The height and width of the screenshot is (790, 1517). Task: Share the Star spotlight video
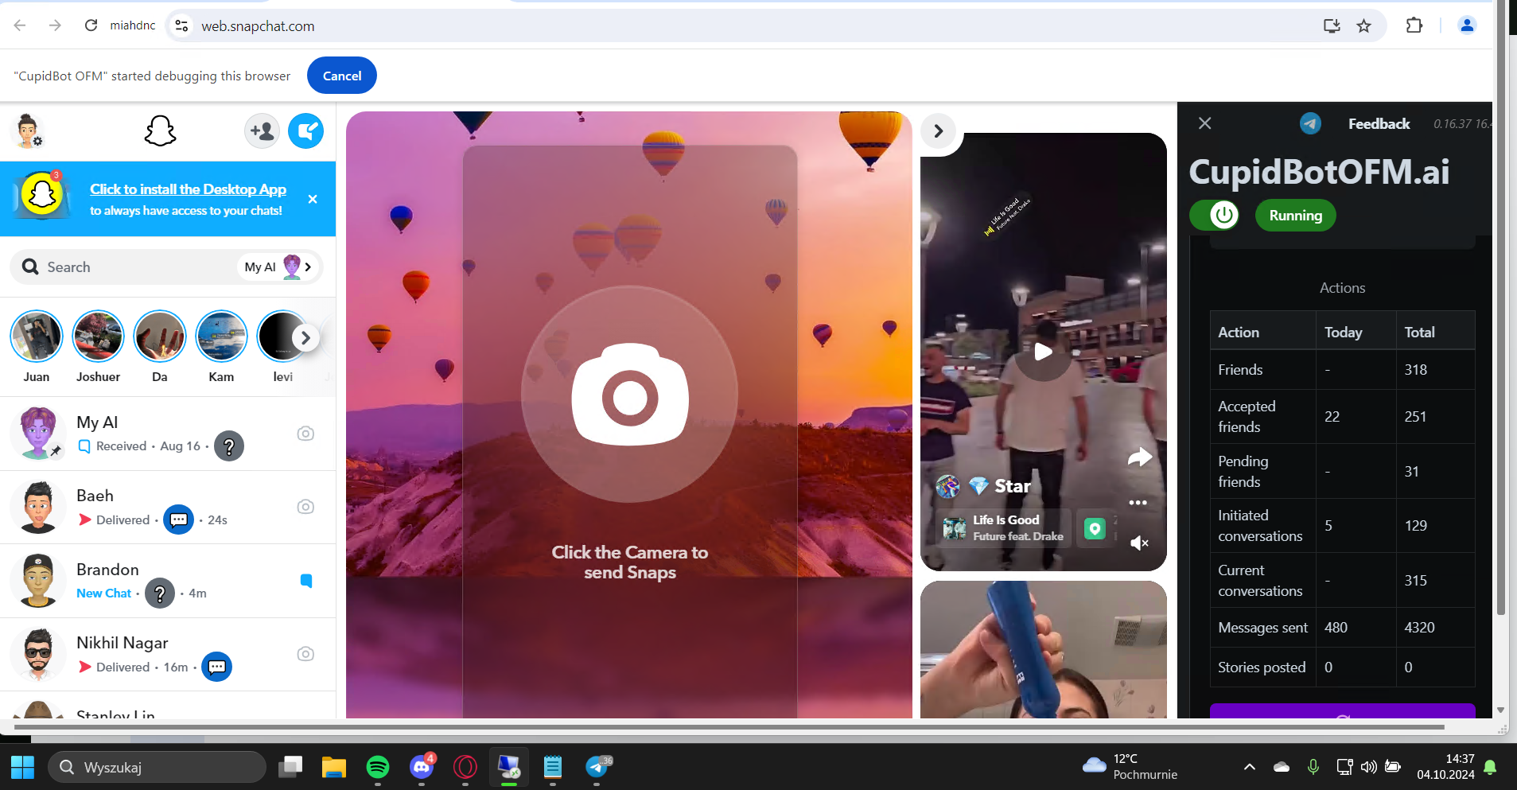(1139, 457)
